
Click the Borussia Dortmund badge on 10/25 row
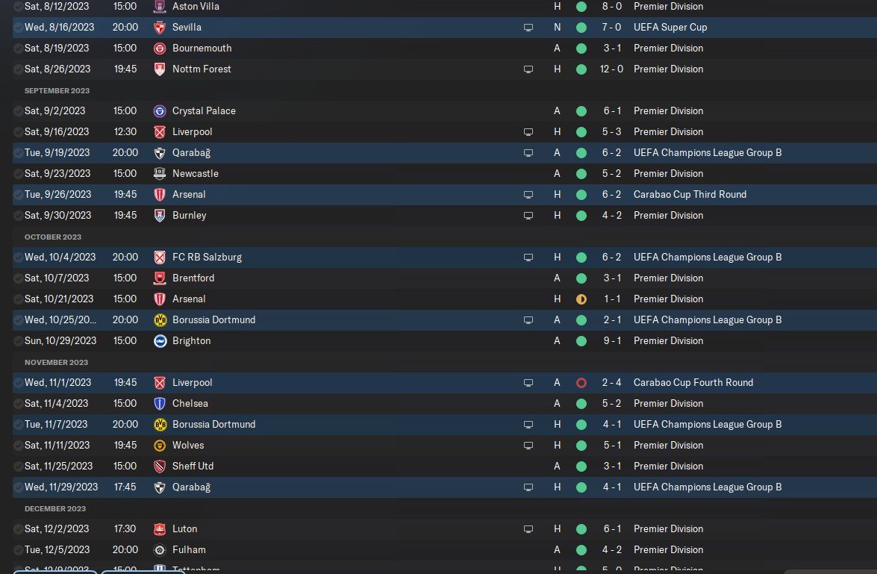(160, 320)
